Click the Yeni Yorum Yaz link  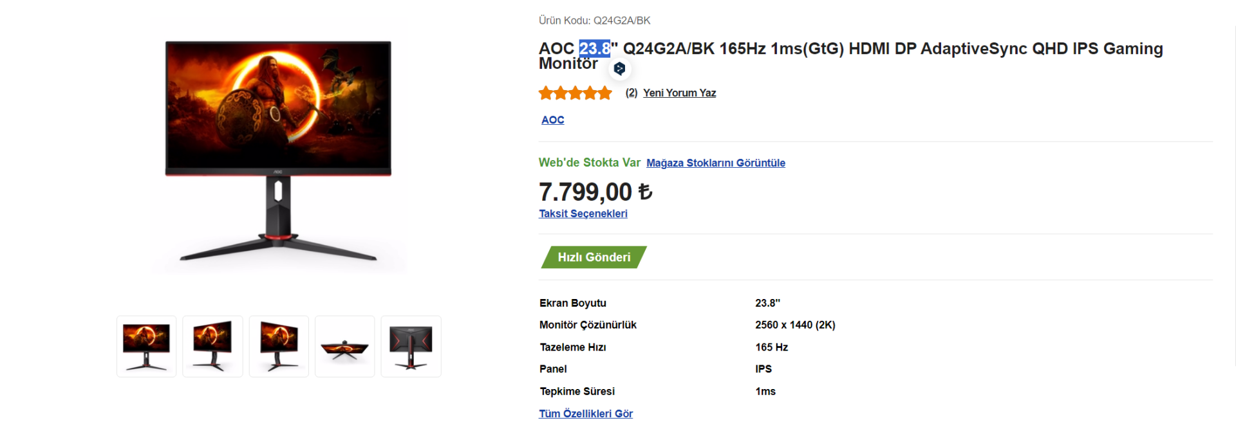[x=679, y=93]
